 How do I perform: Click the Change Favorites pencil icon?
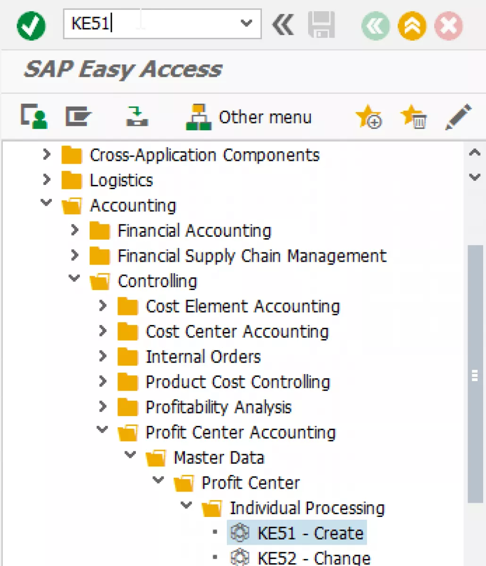[x=458, y=117]
